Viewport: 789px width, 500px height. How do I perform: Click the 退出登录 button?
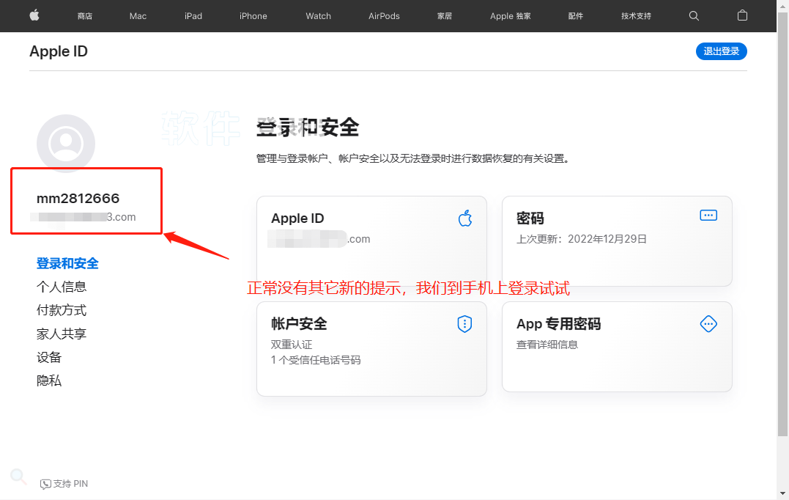[x=721, y=51]
